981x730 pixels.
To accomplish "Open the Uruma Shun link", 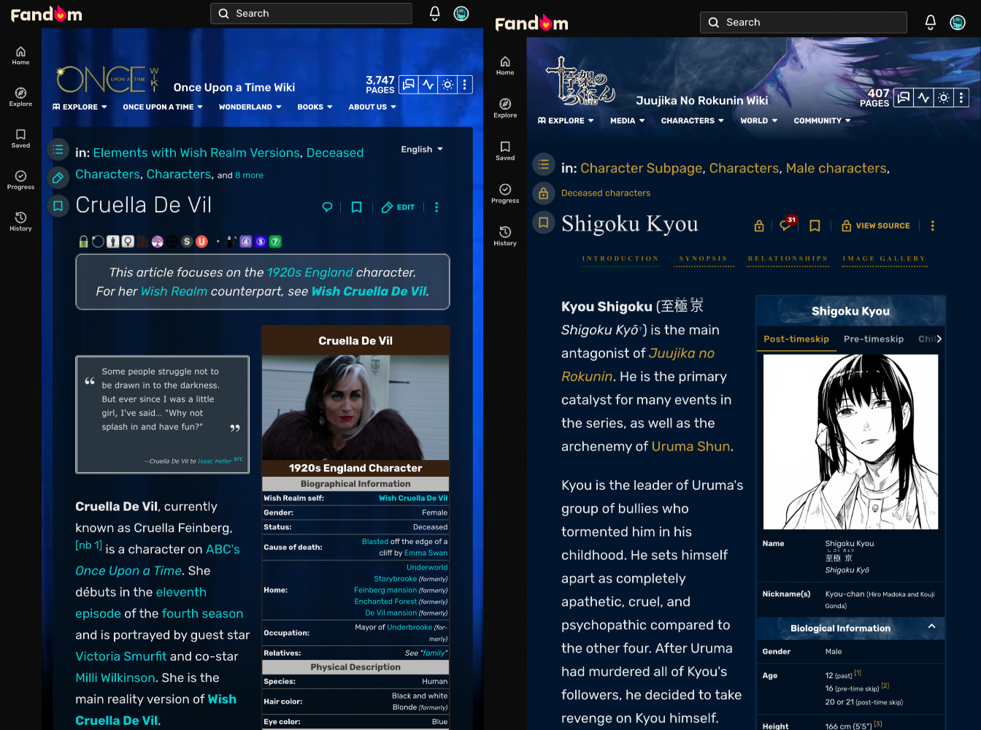I will (691, 447).
